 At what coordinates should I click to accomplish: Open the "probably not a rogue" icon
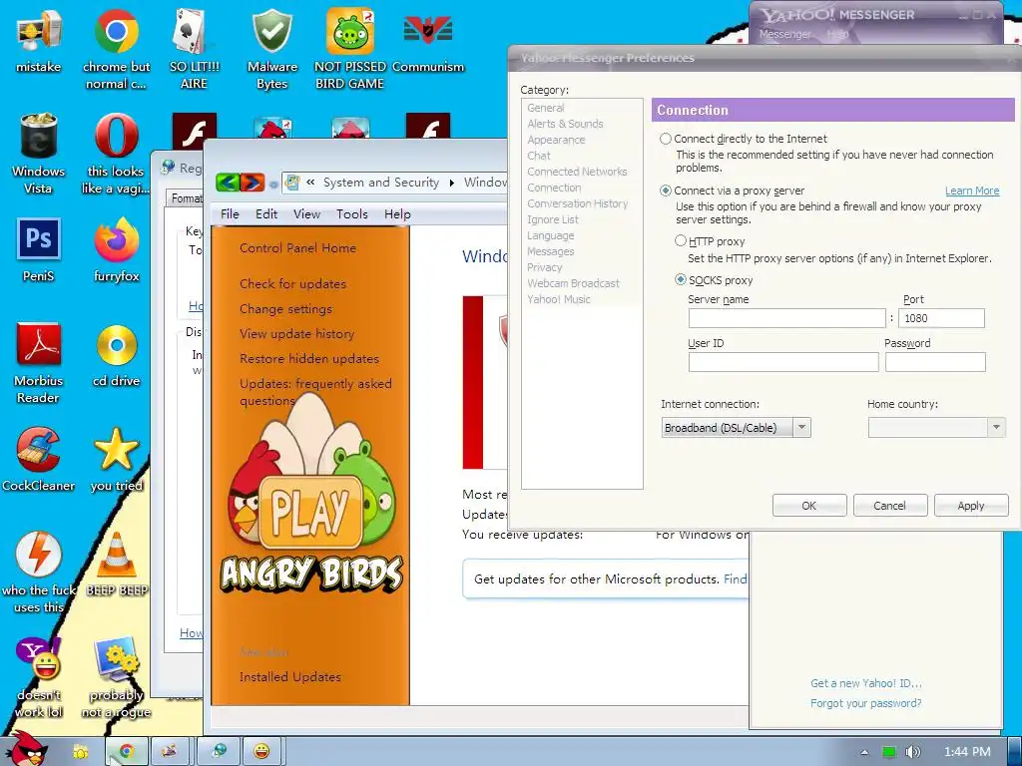tap(116, 677)
